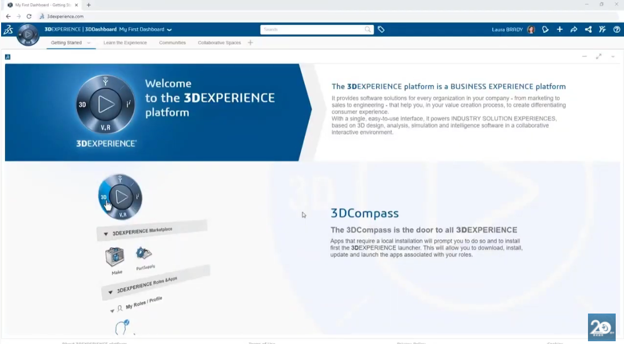Add a new dashboard tab
Image resolution: width=624 pixels, height=344 pixels.
click(250, 43)
